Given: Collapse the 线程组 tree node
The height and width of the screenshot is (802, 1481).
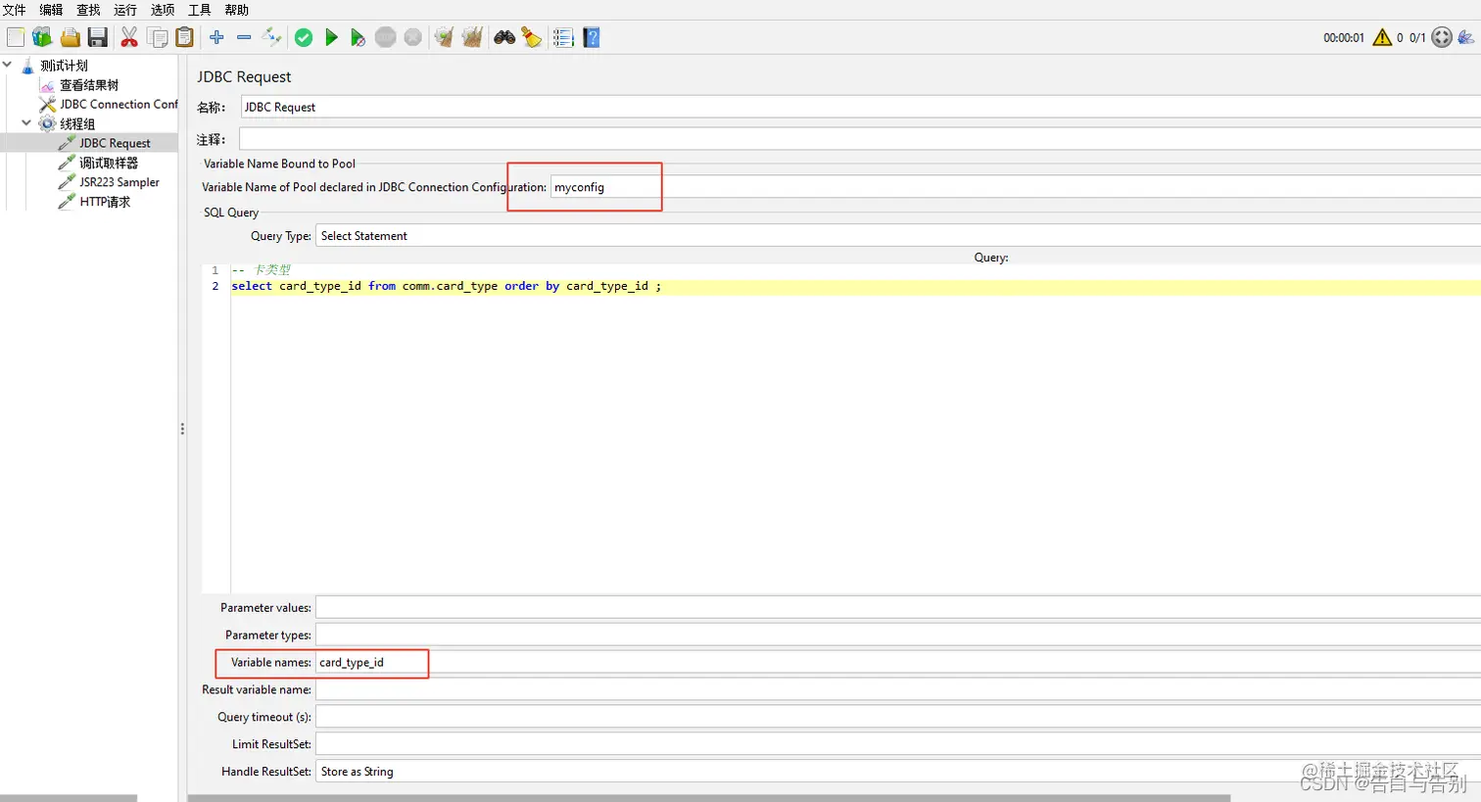Looking at the screenshot, I should [x=26, y=123].
